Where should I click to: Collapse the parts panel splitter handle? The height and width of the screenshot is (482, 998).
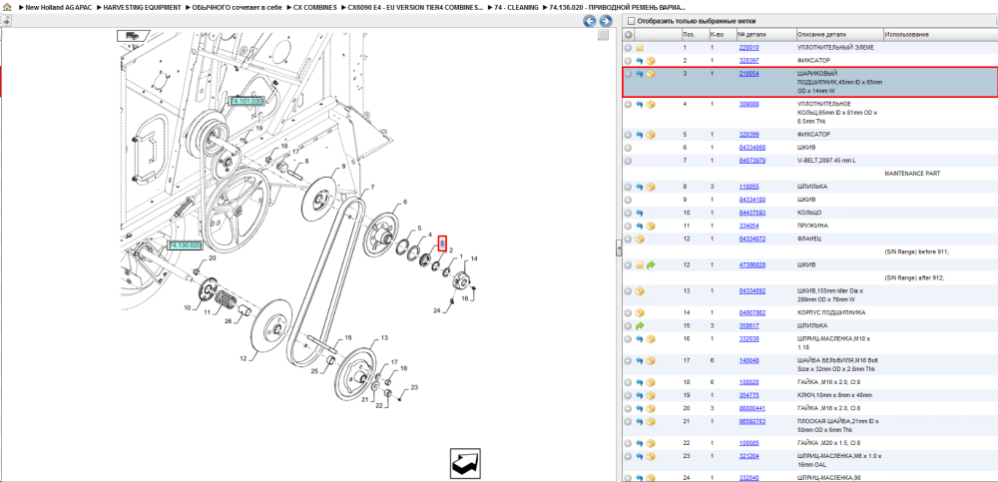pos(619,248)
